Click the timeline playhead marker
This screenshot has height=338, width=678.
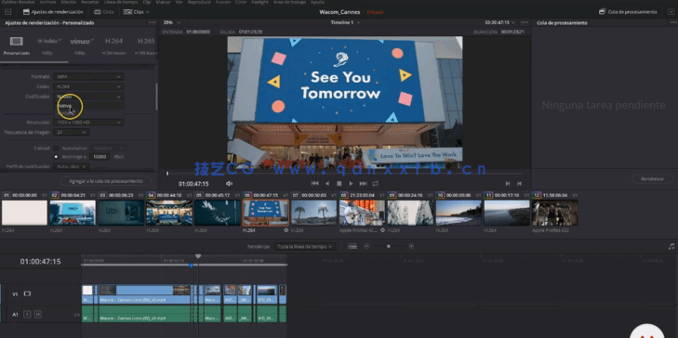[x=198, y=256]
